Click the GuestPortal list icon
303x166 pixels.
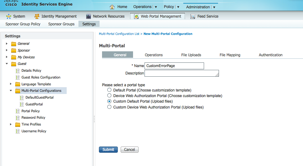(22, 104)
